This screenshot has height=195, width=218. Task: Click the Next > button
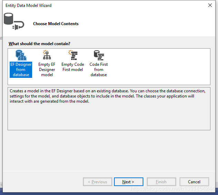tap(129, 182)
